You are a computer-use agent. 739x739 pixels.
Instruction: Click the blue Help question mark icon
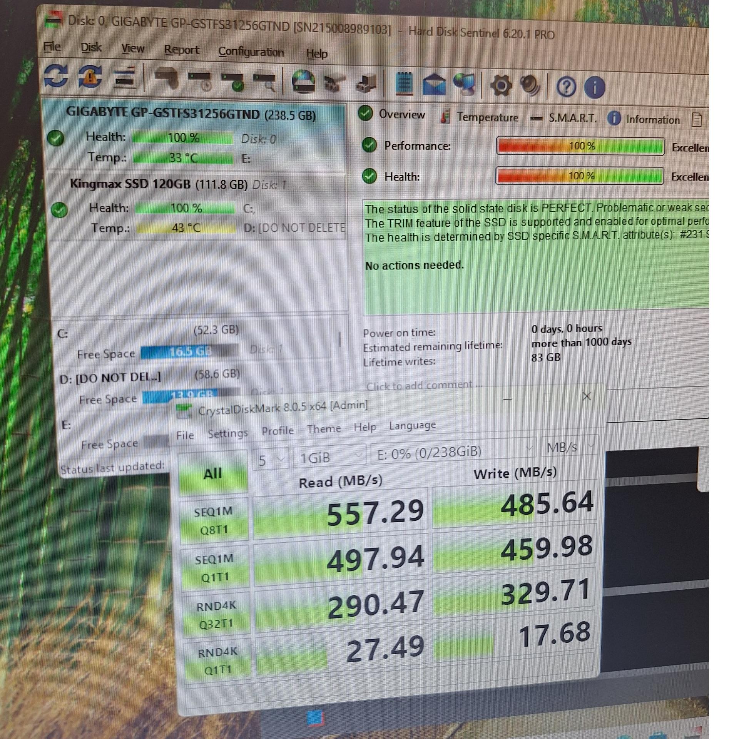click(x=566, y=87)
